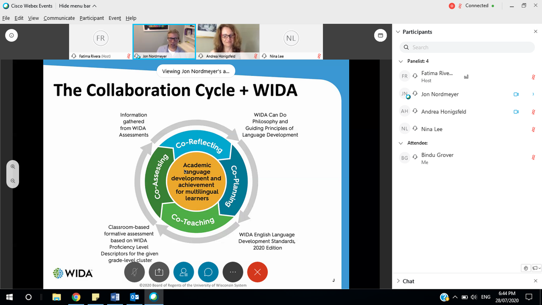Click Fatima Rivera's muted mic icon in list
542x305 pixels.
coord(534,77)
